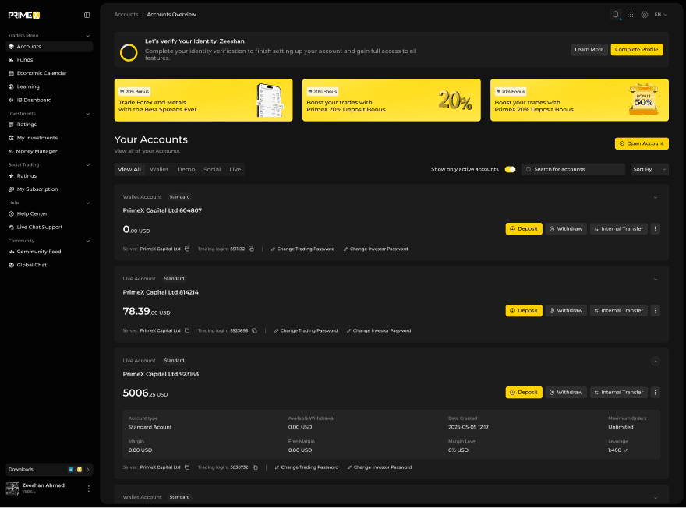Open Learning in sidebar
This screenshot has height=508, width=686.
[x=49, y=86]
